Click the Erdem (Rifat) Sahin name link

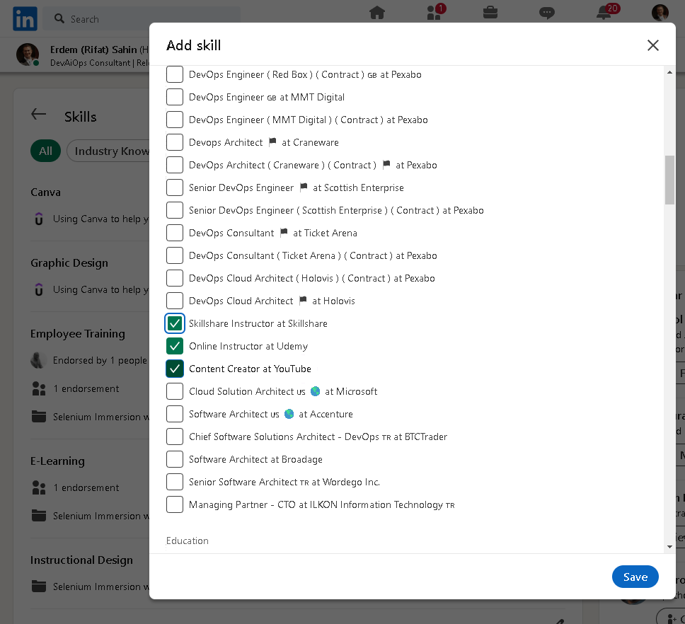[93, 50]
